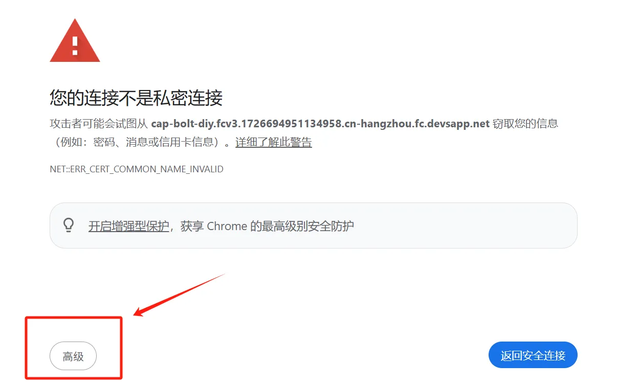Click the blue 返回安全连接 button
639x385 pixels.
(x=533, y=355)
